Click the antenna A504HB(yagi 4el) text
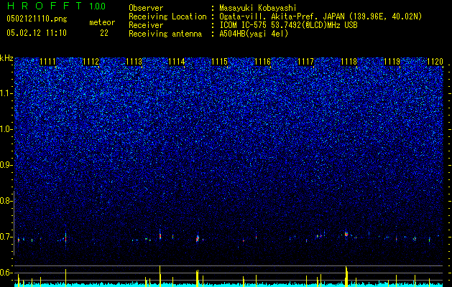Image resolution: width=452 pixels, height=287 pixels. tap(254, 34)
